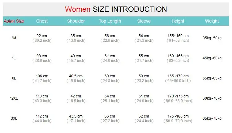Image resolution: width=232 pixels, height=133 pixels.
Task: Select the Chest column header
Action: click(42, 21)
